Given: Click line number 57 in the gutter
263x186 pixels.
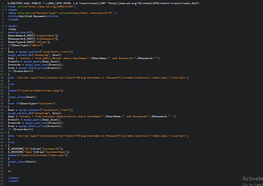Looking at the screenshot, I should (x=2, y=184).
